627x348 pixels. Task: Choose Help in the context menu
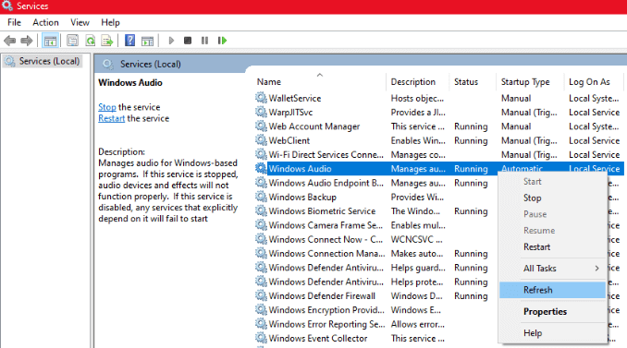[x=552, y=333]
